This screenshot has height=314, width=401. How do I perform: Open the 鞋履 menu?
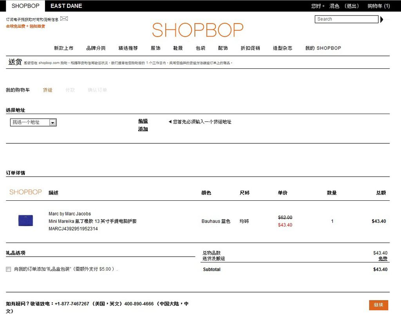pos(178,48)
